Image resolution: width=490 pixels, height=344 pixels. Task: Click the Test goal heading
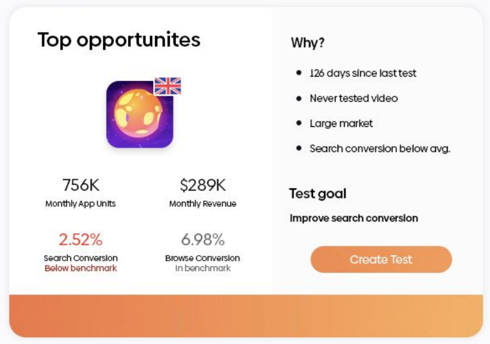tap(318, 194)
